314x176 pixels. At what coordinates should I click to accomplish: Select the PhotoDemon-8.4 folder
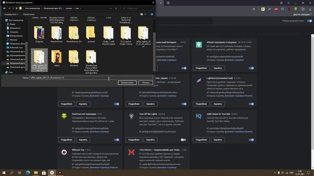click(x=74, y=35)
